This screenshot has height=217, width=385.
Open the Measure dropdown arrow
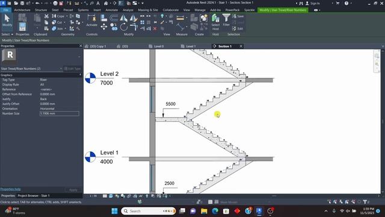(x=186, y=17)
